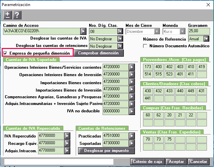Select Proveedores account cell 173
This screenshot has height=167, width=214.
(x=148, y=67)
